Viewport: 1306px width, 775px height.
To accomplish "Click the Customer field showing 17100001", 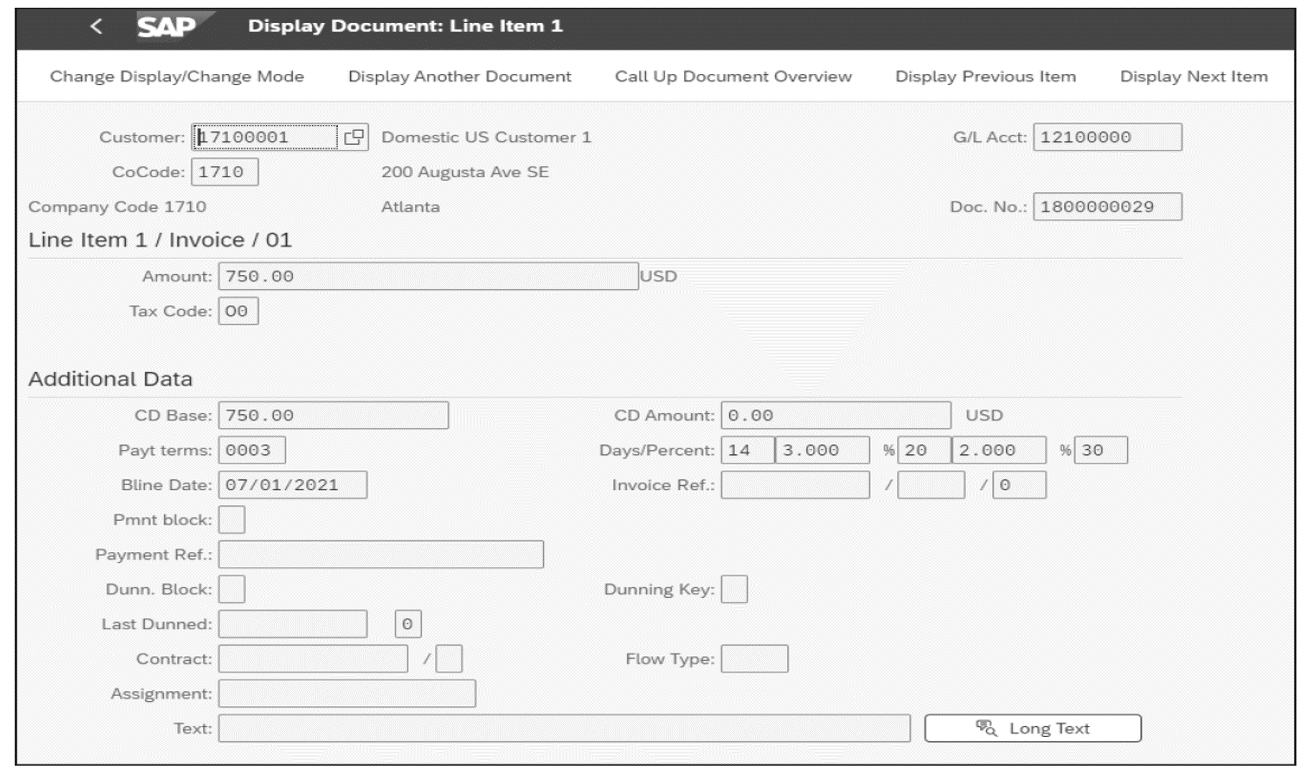I will click(x=266, y=137).
